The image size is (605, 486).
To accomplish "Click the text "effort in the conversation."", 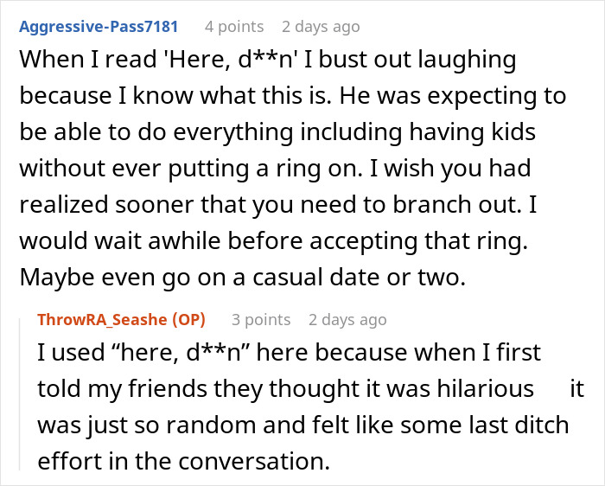I will (x=184, y=460).
